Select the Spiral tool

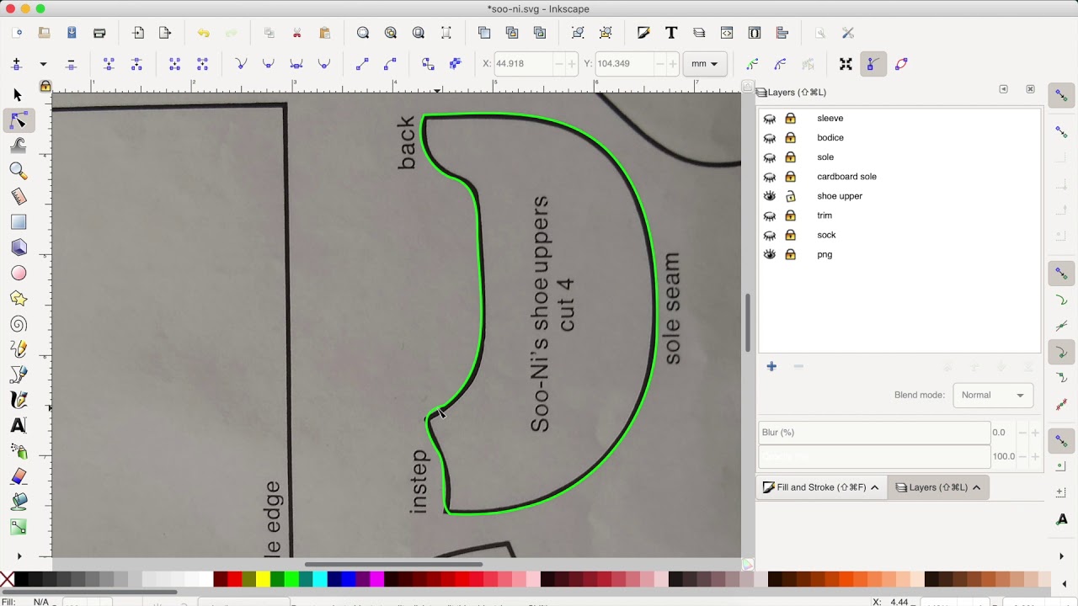point(18,324)
